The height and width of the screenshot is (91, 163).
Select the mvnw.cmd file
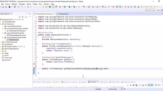pyautogui.click(x=8, y=58)
